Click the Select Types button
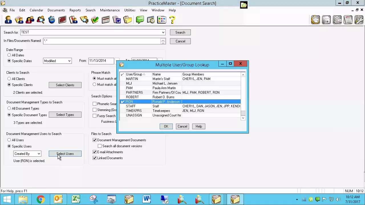The width and height of the screenshot is (365, 205). point(65,115)
